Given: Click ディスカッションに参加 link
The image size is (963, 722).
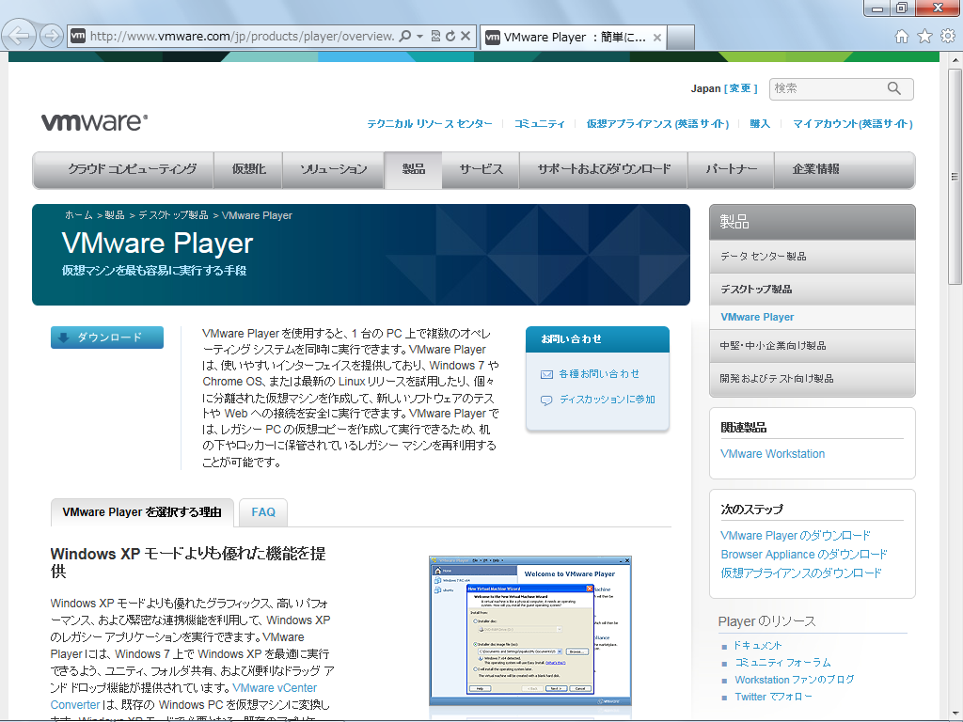Looking at the screenshot, I should coord(607,400).
